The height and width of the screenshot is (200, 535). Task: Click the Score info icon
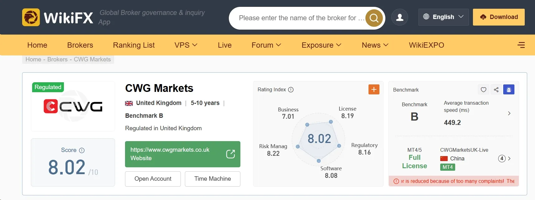pyautogui.click(x=82, y=150)
